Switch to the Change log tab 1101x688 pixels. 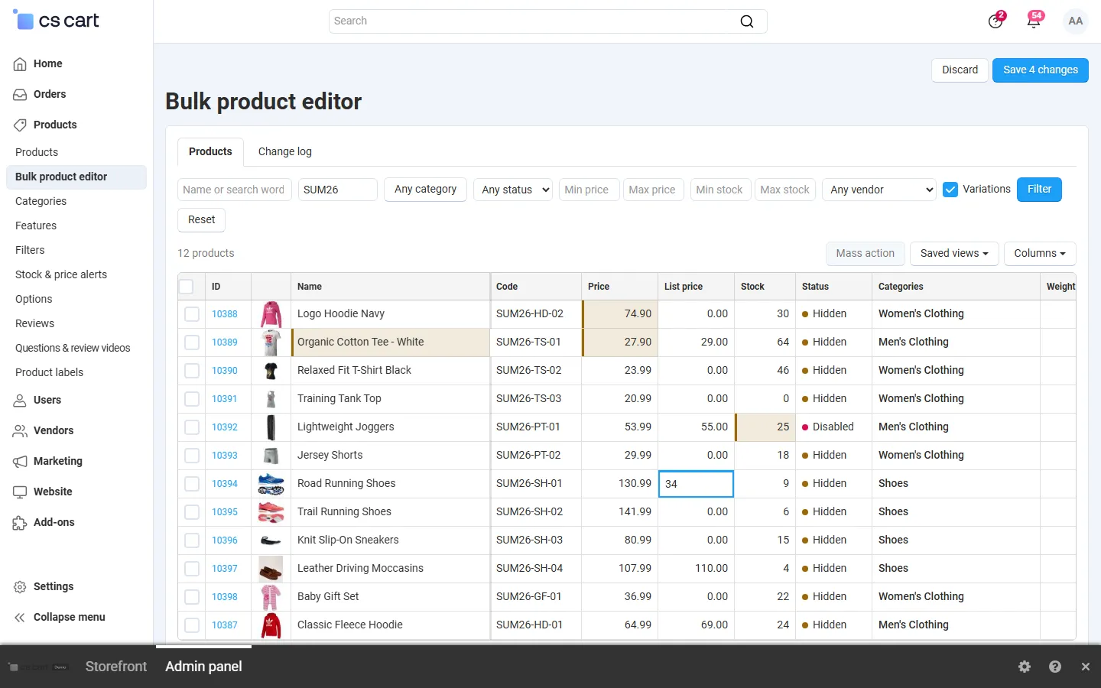[285, 152]
